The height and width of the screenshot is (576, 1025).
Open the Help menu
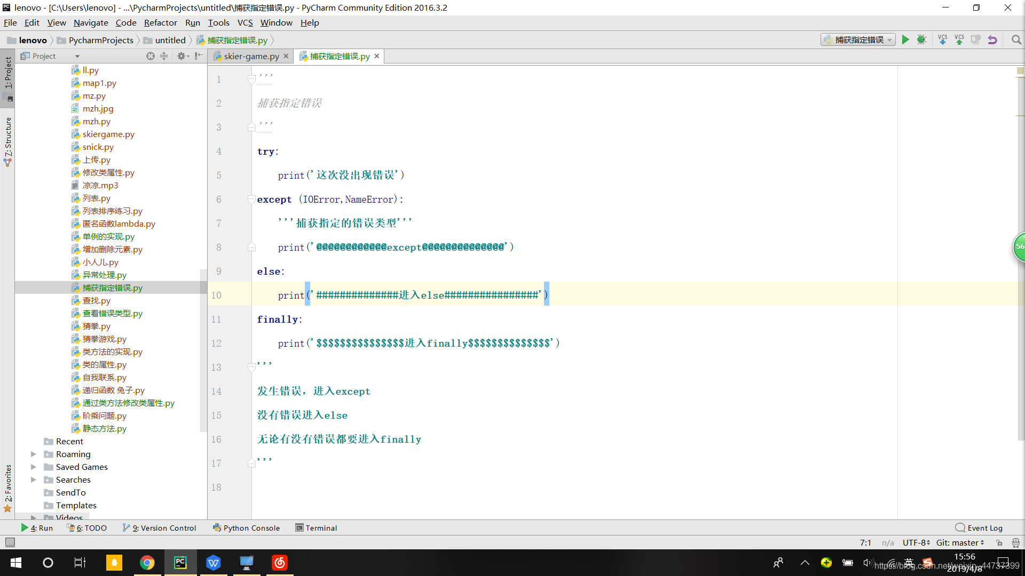coord(310,22)
